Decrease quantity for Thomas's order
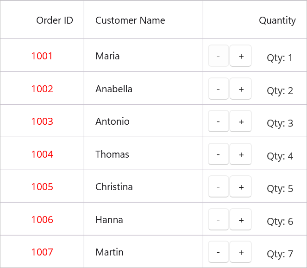 pyautogui.click(x=218, y=154)
